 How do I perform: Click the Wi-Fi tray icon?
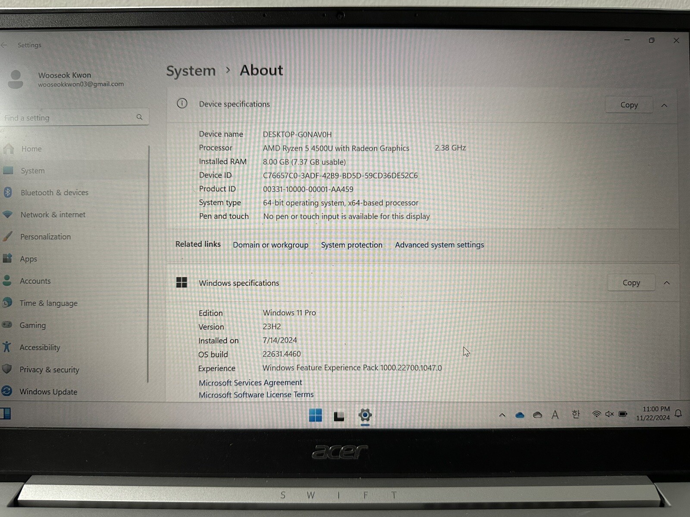596,414
